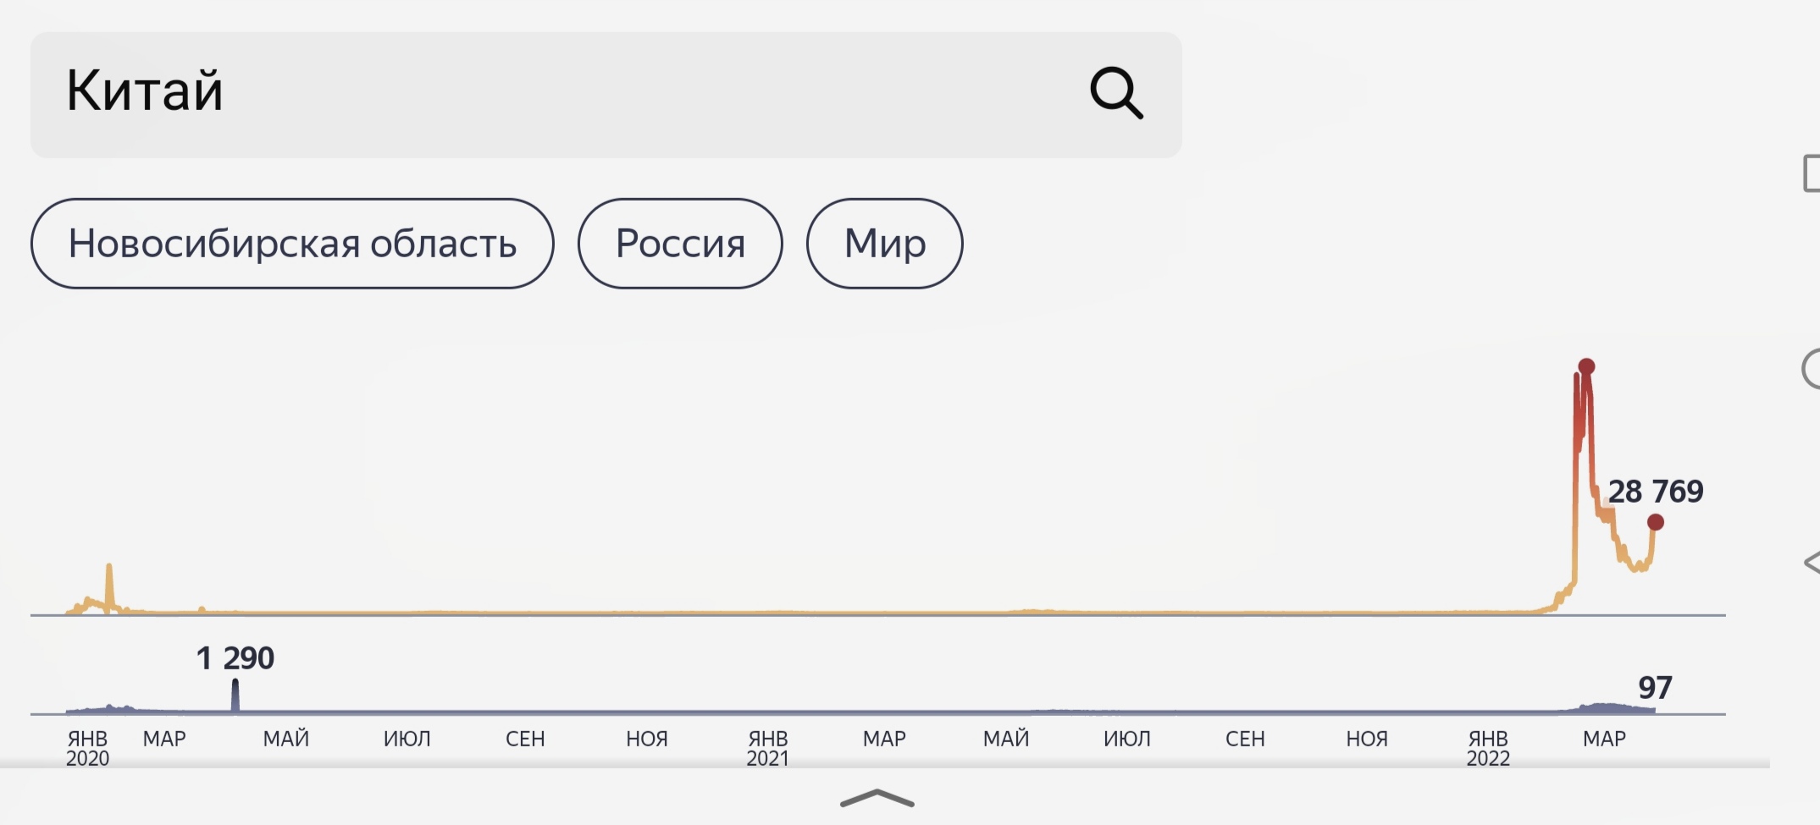Click the ЯНВ 2021 axis label

point(768,748)
